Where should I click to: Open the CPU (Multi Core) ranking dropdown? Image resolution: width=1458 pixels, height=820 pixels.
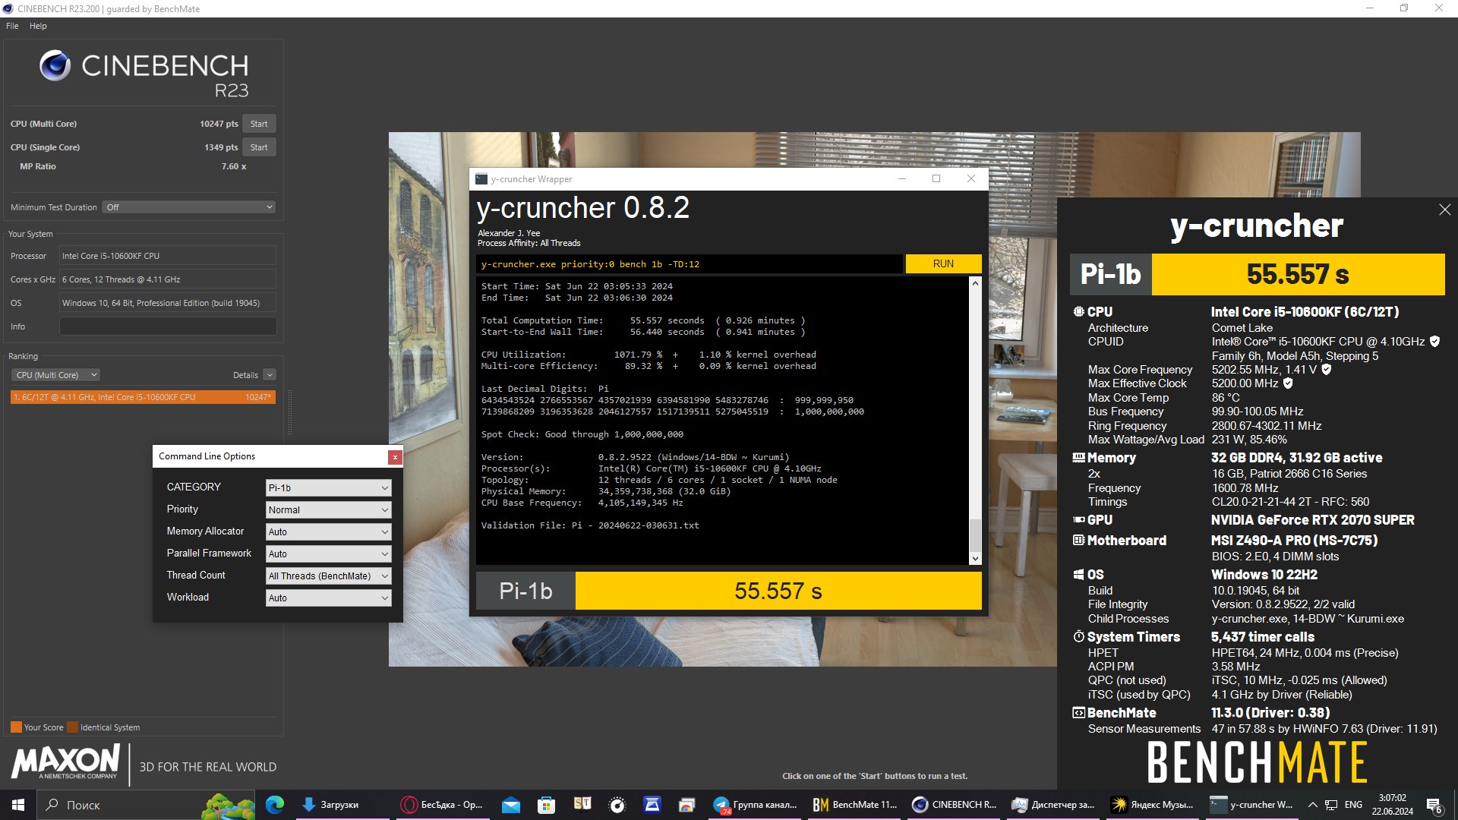55,375
